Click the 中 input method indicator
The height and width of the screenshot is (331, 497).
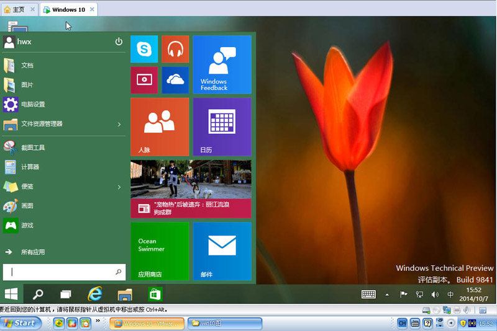[450, 294]
